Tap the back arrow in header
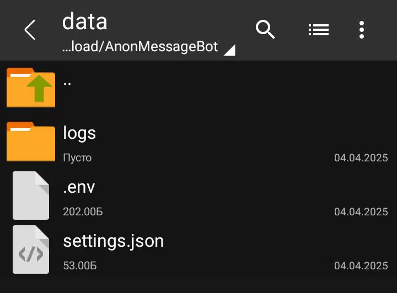Viewport: 397px width, 293px height. pyautogui.click(x=30, y=30)
